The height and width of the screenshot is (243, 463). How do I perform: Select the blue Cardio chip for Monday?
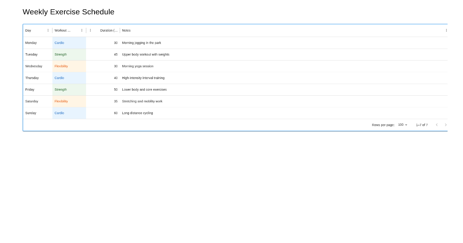coord(59,43)
